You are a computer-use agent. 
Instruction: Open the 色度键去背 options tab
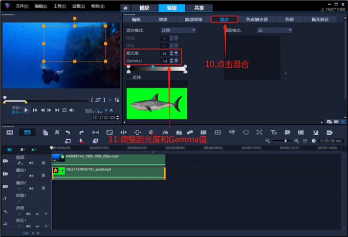point(257,19)
